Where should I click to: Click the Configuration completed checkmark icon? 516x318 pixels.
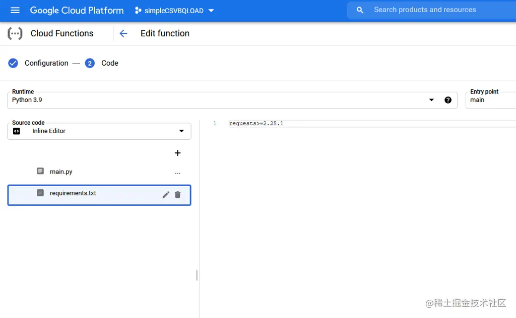coord(13,63)
